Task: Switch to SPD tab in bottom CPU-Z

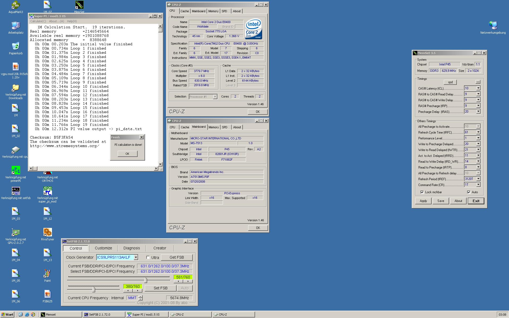Action: tap(225, 127)
